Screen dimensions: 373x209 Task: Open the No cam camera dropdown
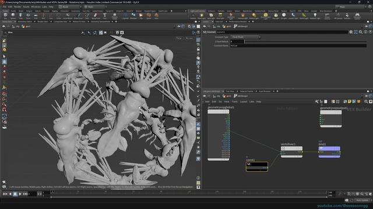189,38
